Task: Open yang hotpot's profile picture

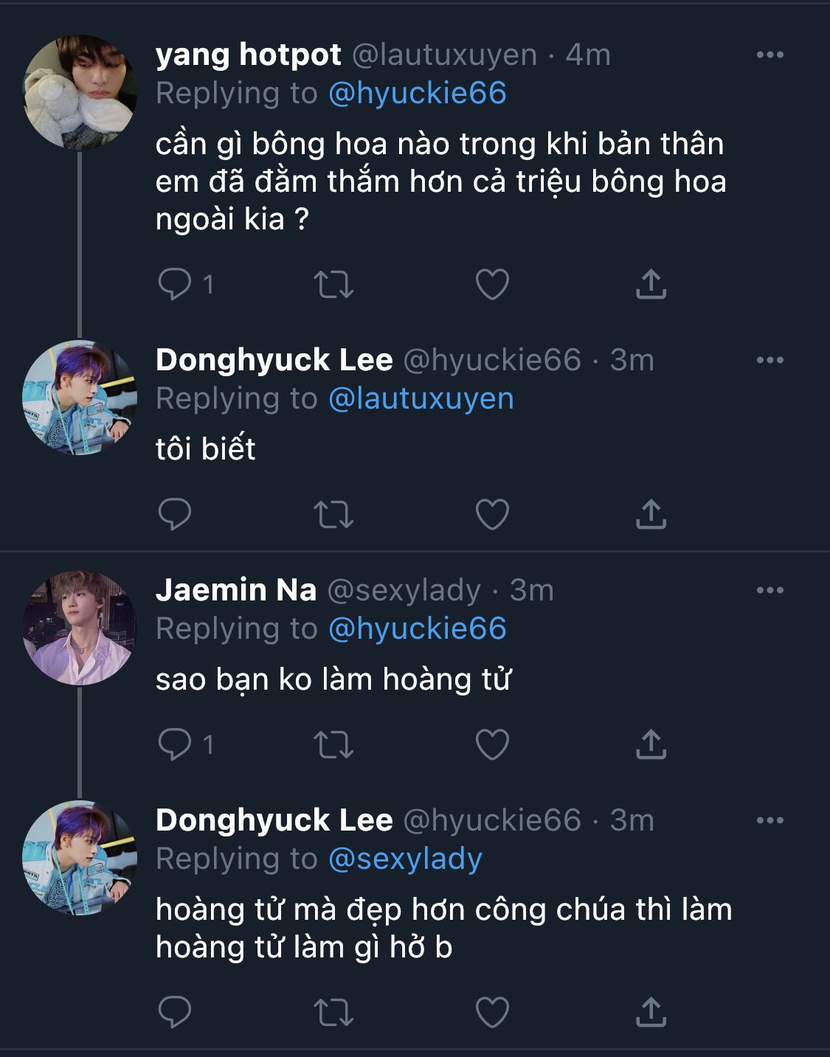Action: point(80,92)
